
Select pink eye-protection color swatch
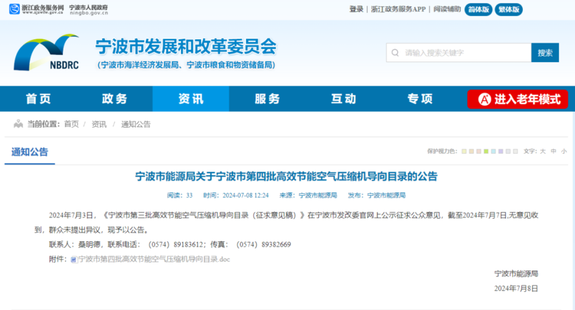click(x=479, y=152)
